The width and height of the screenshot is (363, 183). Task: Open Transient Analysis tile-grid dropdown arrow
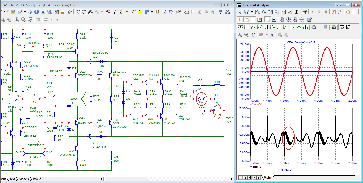(267, 35)
